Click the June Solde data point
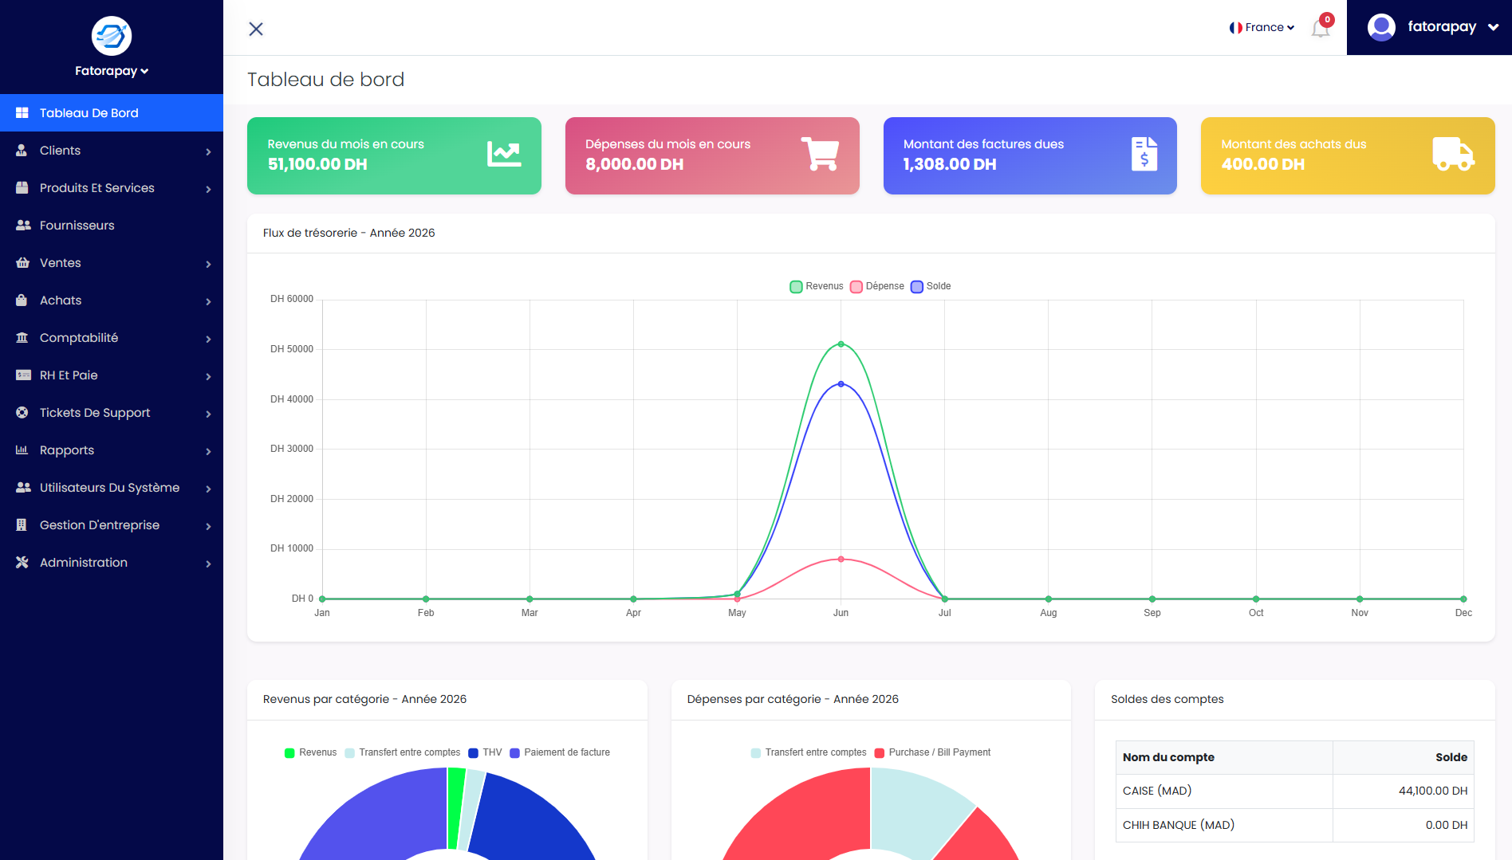Image resolution: width=1512 pixels, height=860 pixels. (841, 384)
